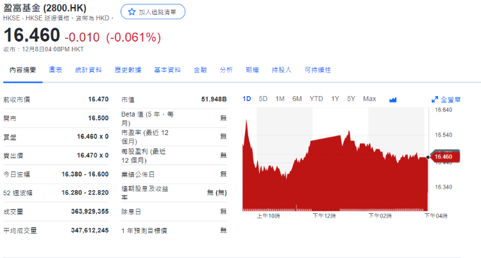This screenshot has height=258, width=481.
Task: Click the 下午02時 time axis label
Action: click(380, 216)
